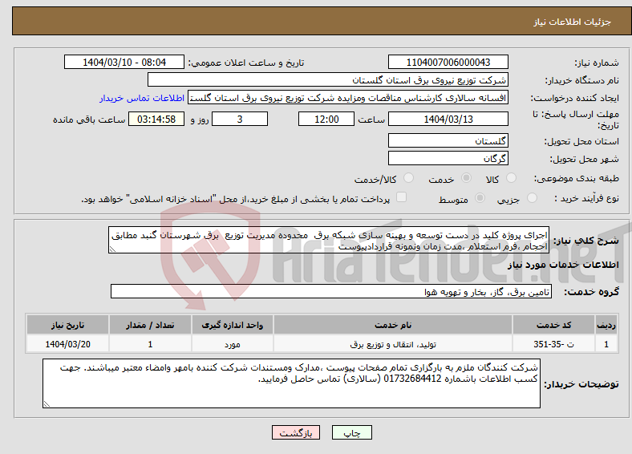This screenshot has width=632, height=454.
Task: Click the announcement date field 1404/03/10 - 08:04
Action: point(124,62)
